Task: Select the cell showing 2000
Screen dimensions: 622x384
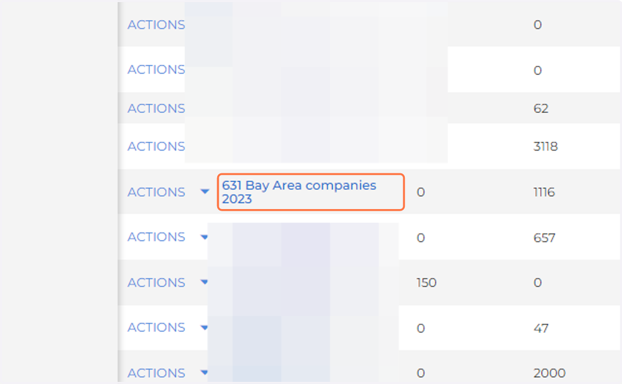Action: pos(549,373)
